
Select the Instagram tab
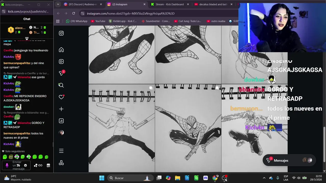pos(126,4)
